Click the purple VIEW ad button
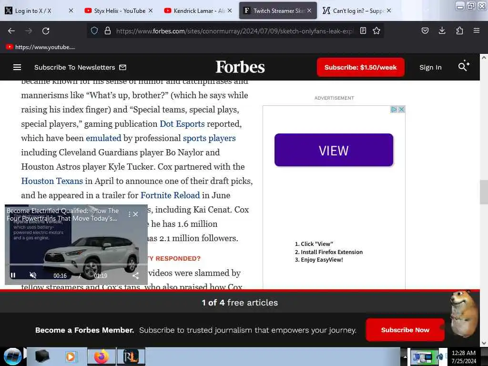Image resolution: width=488 pixels, height=366 pixels. pyautogui.click(x=334, y=150)
